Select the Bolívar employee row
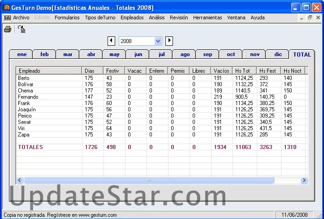Screen dimensions: 324x219 tap(162, 84)
